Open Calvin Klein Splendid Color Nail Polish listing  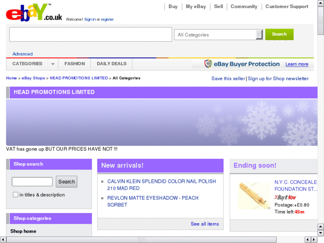click(x=161, y=185)
